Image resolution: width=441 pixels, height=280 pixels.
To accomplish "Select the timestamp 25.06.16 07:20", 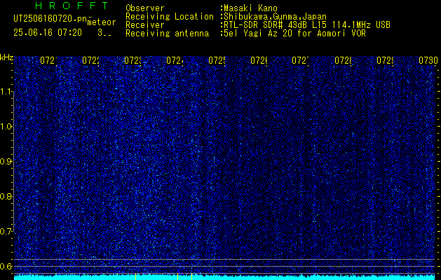I will point(48,33).
